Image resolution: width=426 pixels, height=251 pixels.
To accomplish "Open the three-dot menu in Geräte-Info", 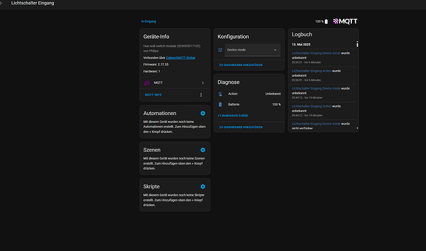I will click(201, 95).
